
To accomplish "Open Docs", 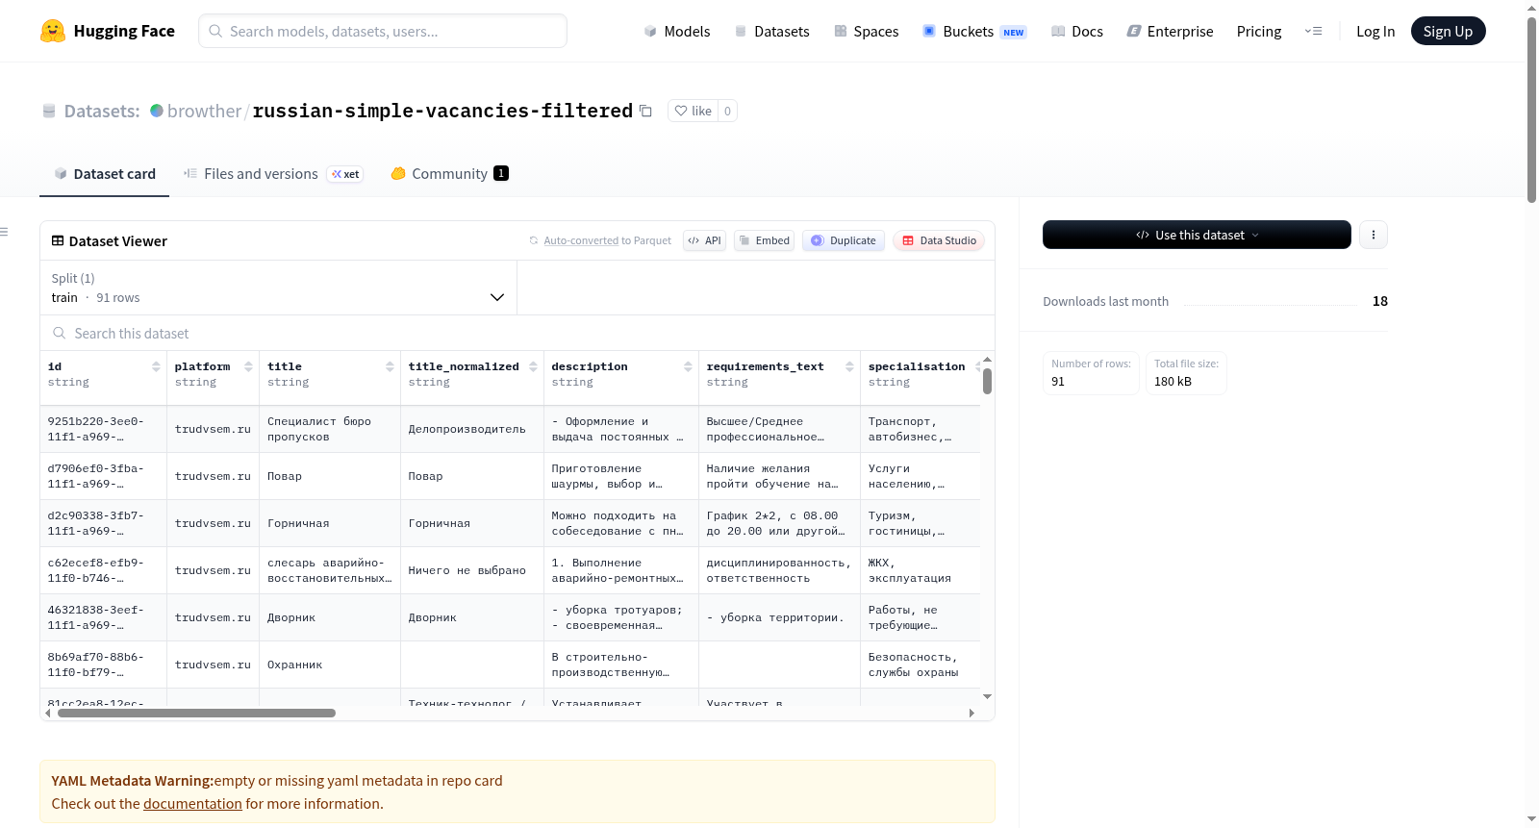I will 1077,31.
